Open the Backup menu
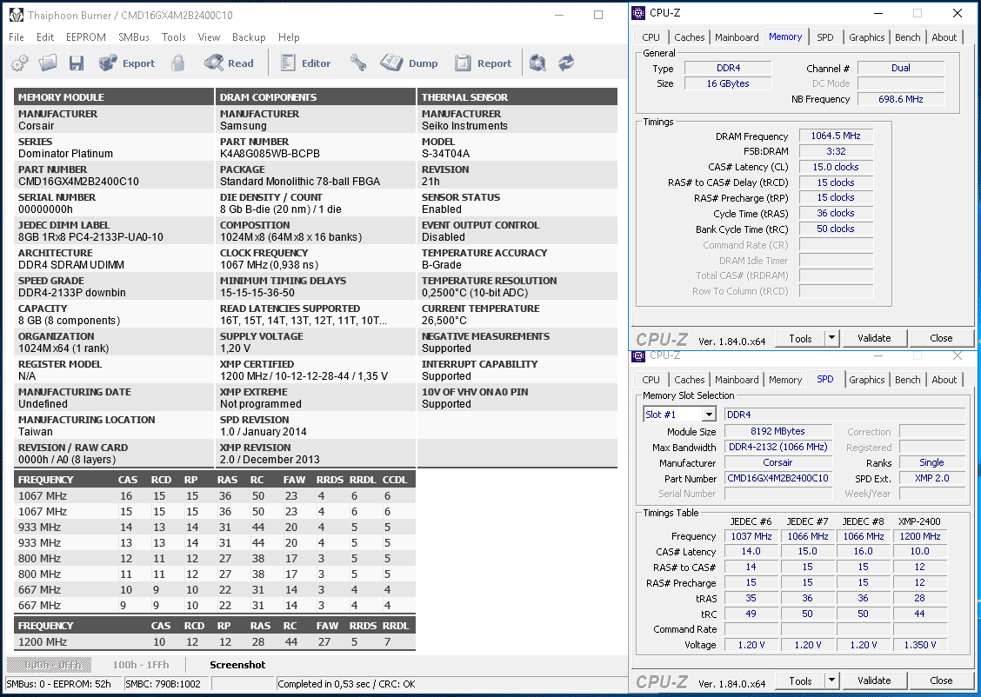The height and width of the screenshot is (697, 981). [x=249, y=37]
